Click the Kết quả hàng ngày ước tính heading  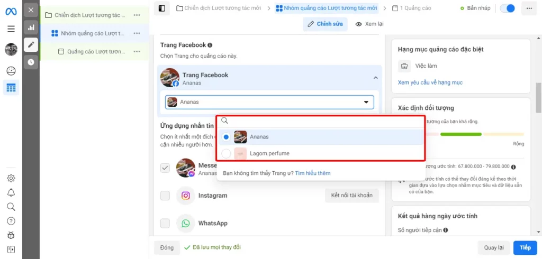pyautogui.click(x=438, y=216)
